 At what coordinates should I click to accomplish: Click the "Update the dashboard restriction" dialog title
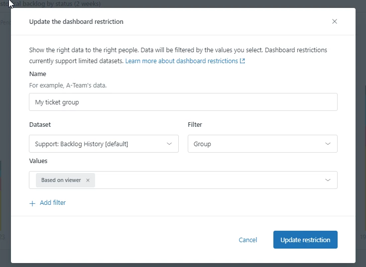pos(76,21)
